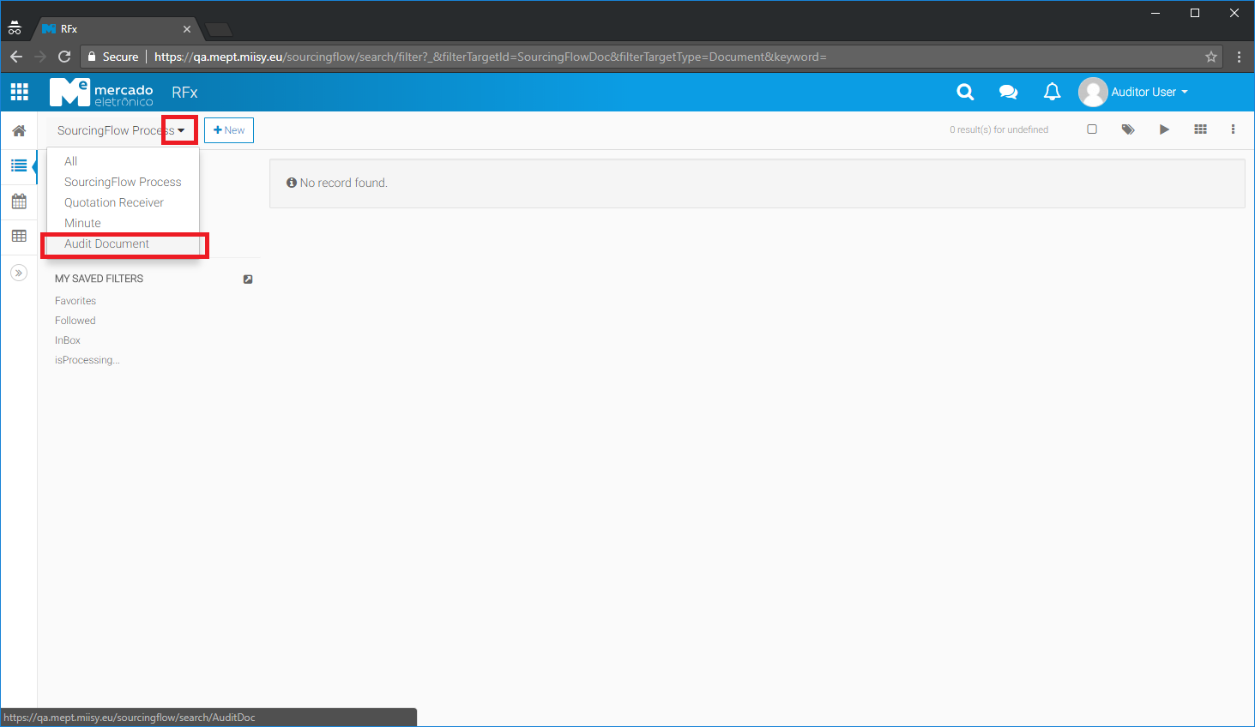Open the table view icon in sidebar
This screenshot has height=727, width=1255.
click(19, 236)
